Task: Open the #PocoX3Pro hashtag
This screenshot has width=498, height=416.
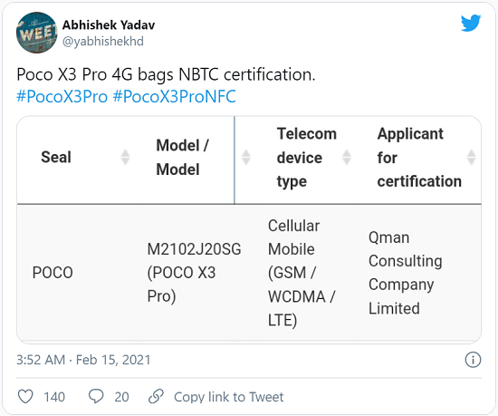Action: click(x=62, y=96)
